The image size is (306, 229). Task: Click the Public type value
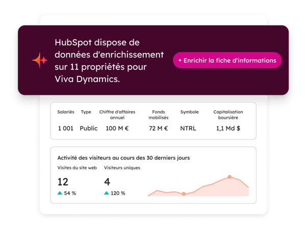coord(89,128)
